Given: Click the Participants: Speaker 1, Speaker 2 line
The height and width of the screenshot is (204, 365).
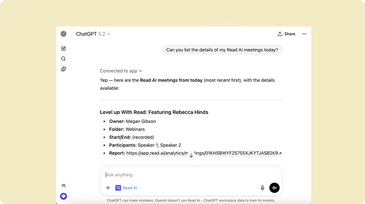Looking at the screenshot, I should point(145,145).
